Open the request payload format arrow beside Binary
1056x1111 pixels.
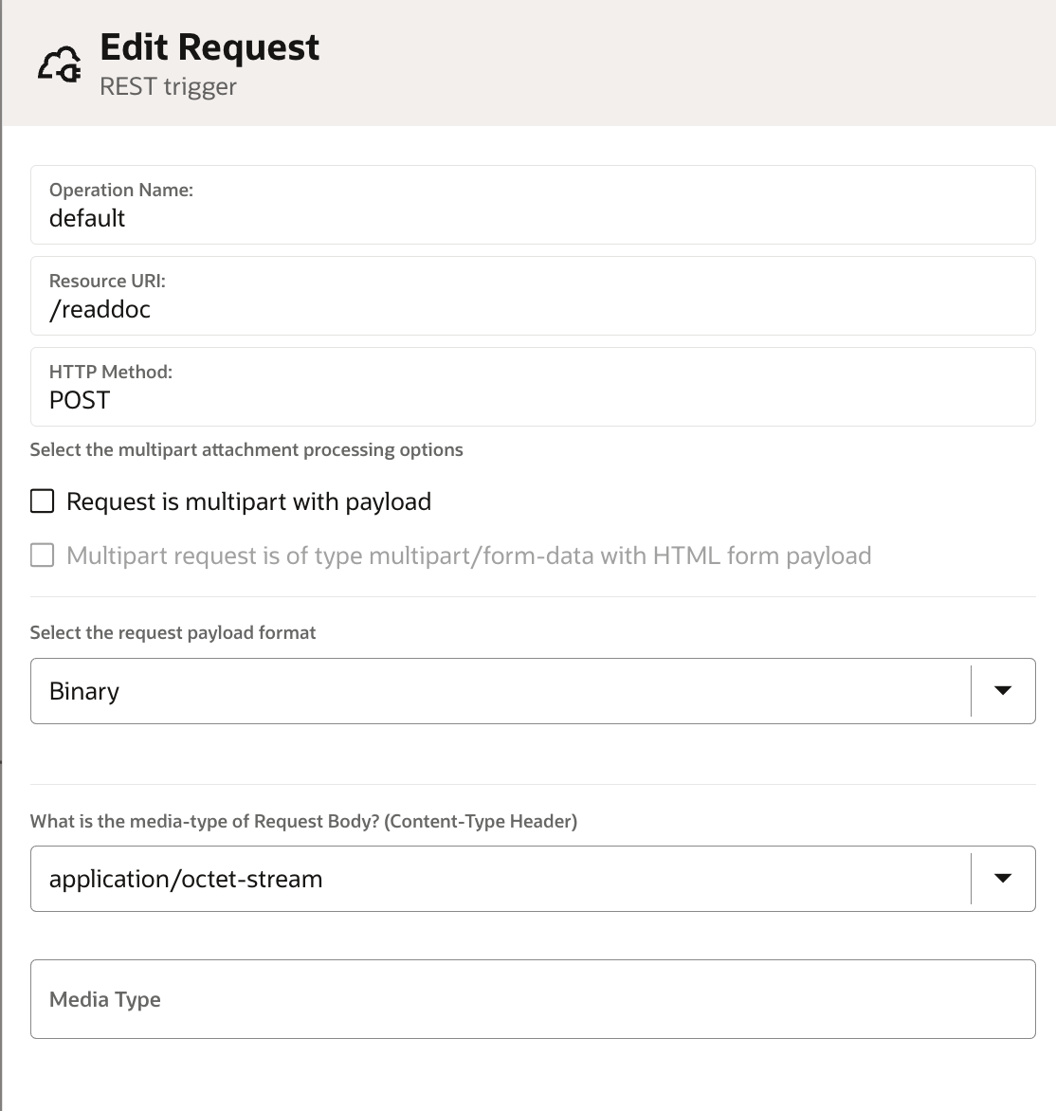(1002, 691)
